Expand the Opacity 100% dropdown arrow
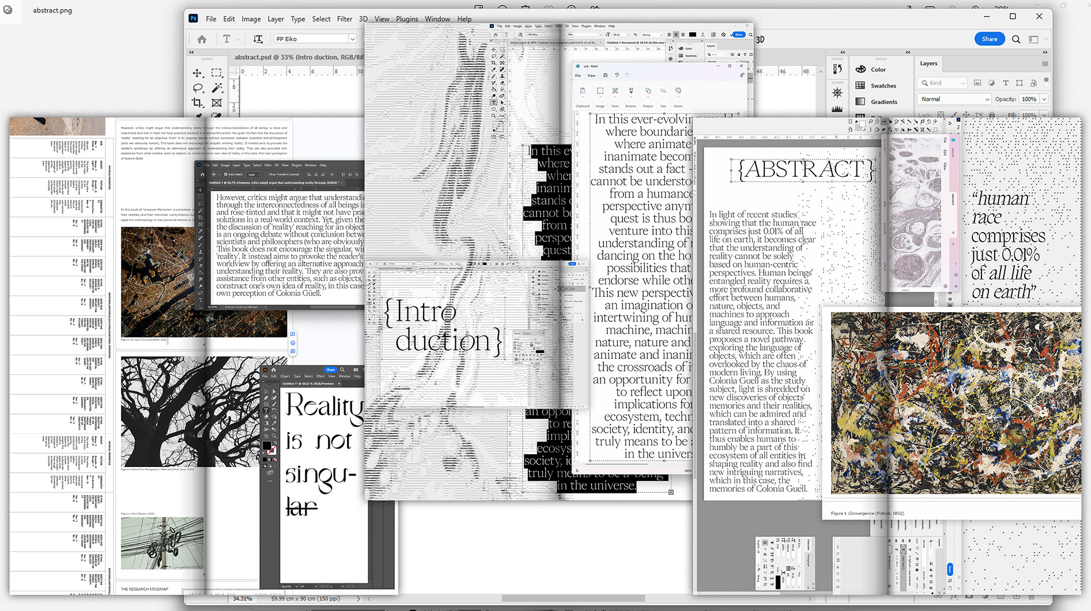 (x=1044, y=99)
